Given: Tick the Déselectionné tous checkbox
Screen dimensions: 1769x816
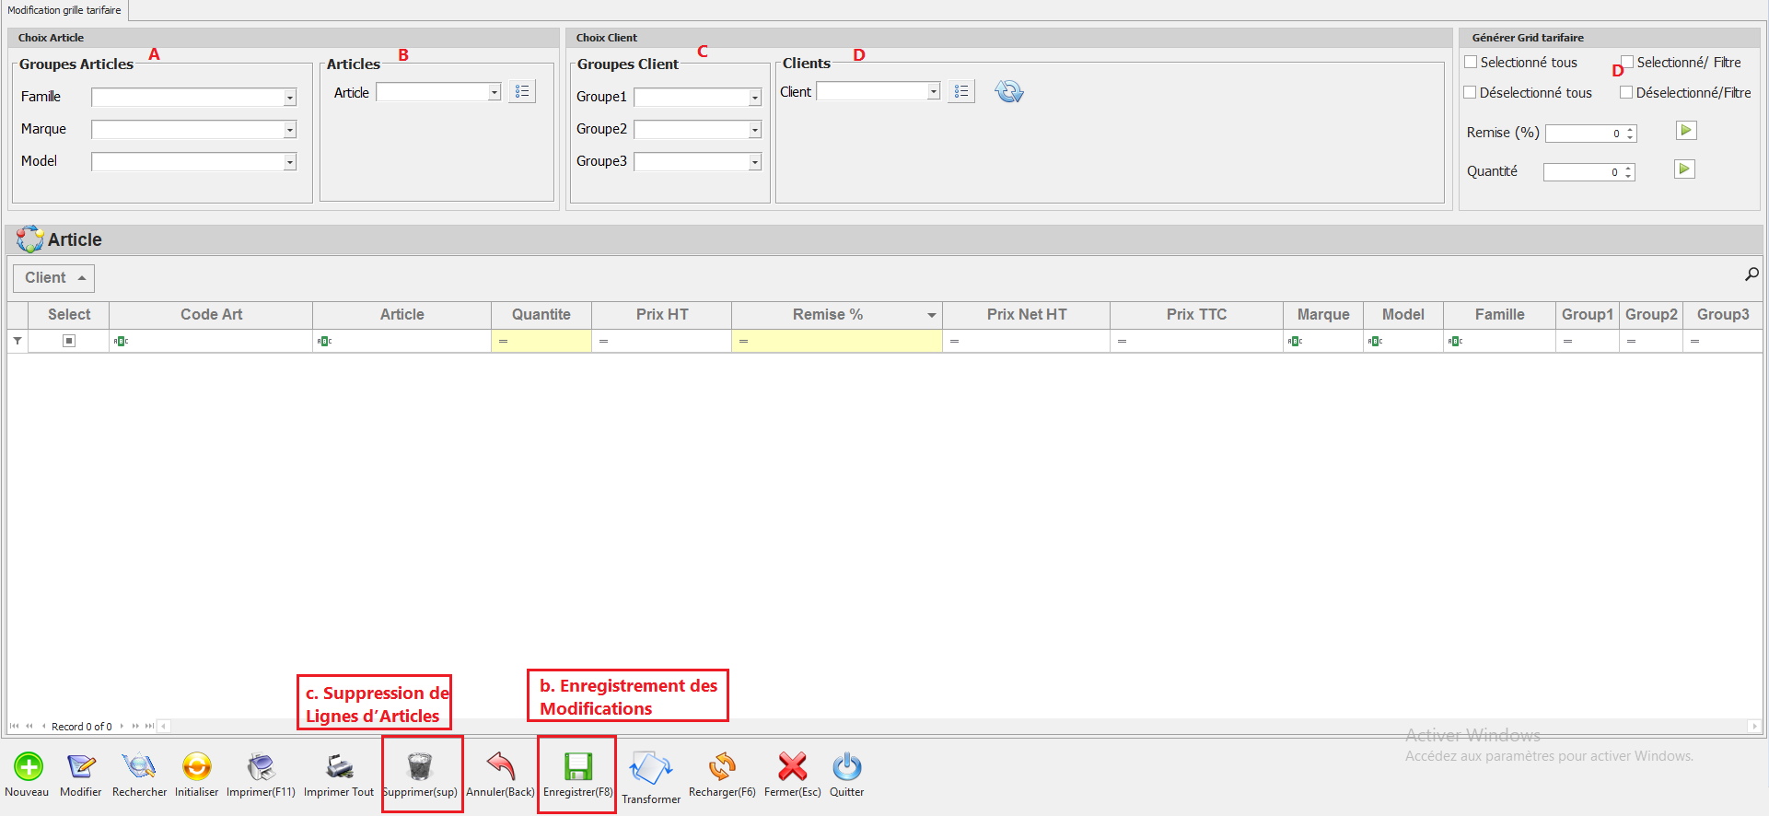Looking at the screenshot, I should (1471, 93).
